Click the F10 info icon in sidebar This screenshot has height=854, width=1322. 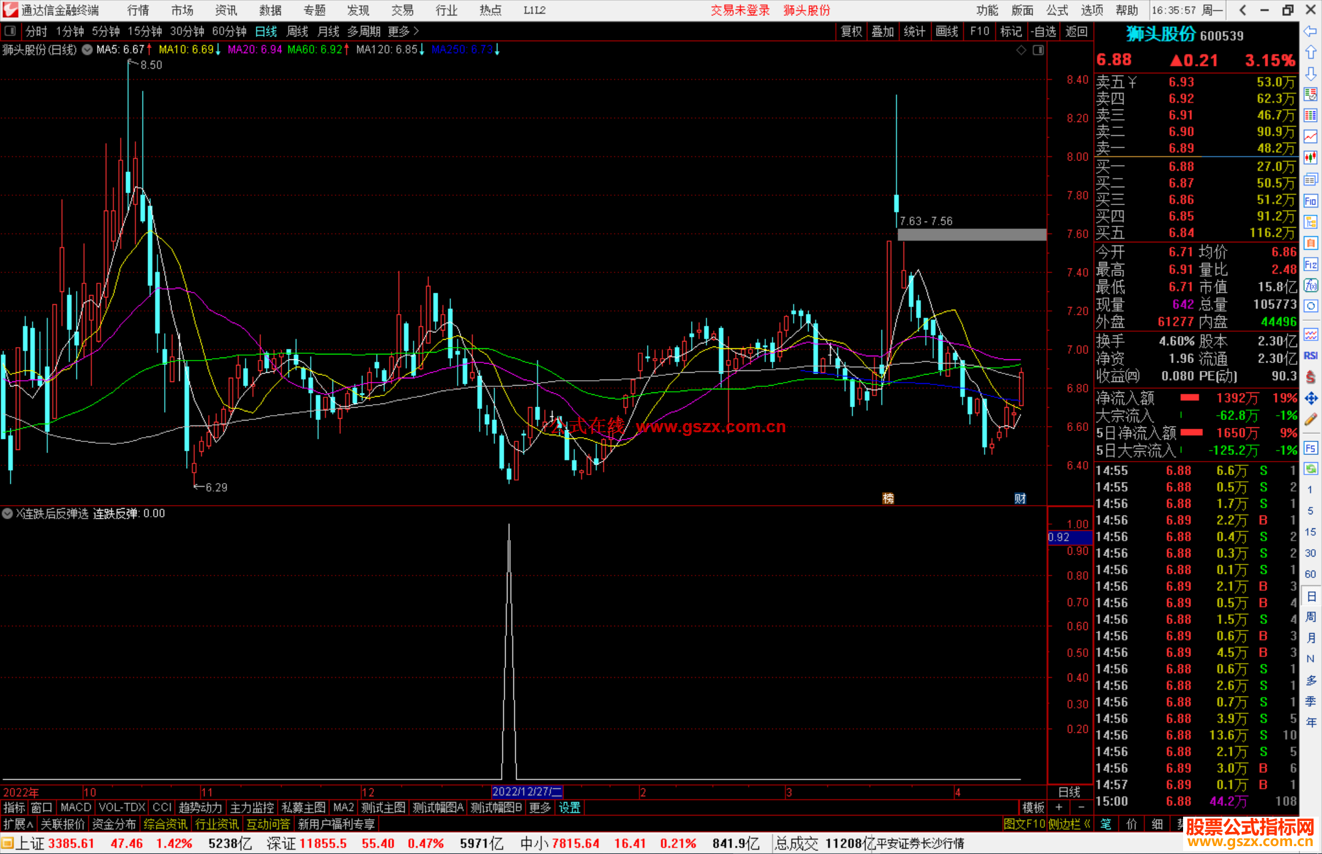pyautogui.click(x=1310, y=201)
